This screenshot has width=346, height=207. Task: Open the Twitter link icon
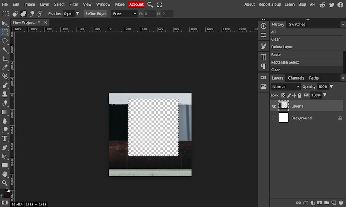point(332,4)
